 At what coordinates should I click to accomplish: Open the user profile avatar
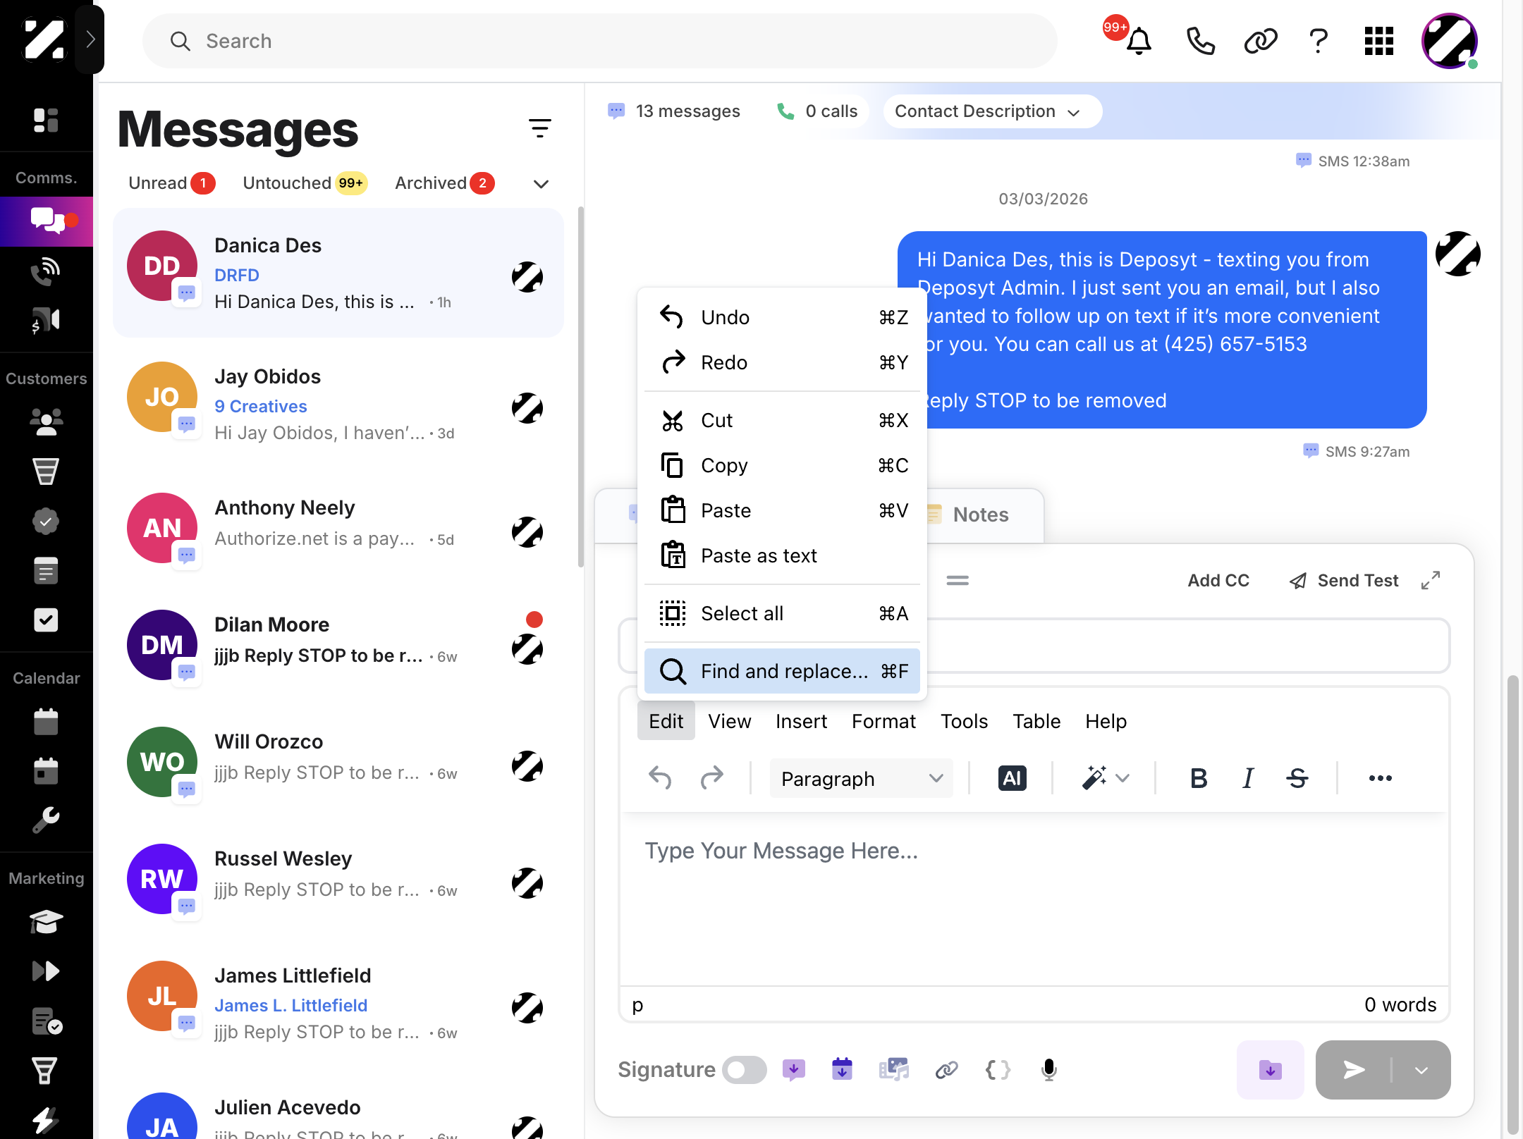tap(1450, 41)
